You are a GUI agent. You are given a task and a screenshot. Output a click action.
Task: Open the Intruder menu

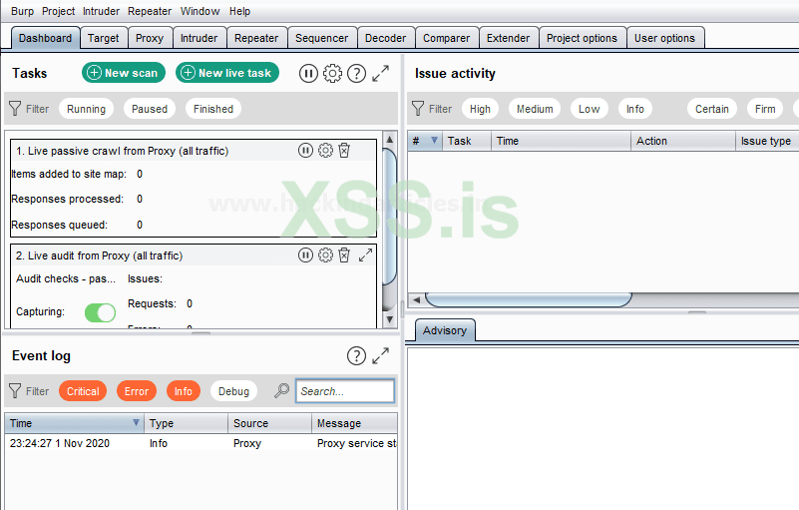click(x=101, y=11)
